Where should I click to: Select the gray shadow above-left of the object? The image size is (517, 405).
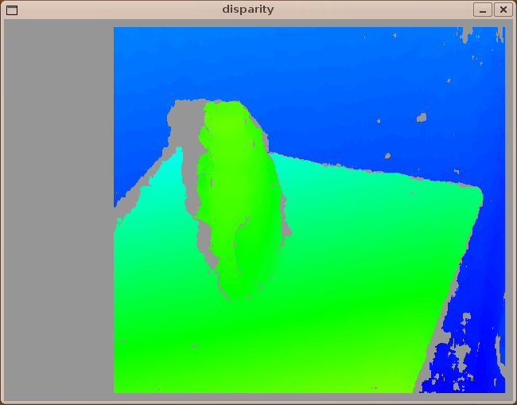tap(183, 119)
